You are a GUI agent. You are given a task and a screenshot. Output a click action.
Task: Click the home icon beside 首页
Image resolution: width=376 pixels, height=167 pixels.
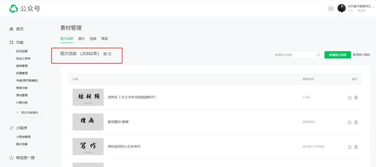click(11, 29)
